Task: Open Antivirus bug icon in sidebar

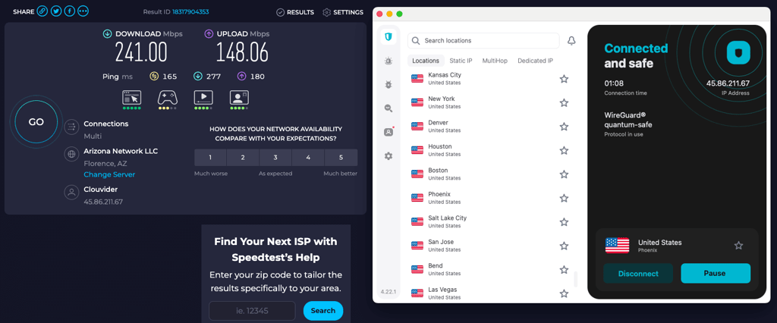Action: pos(388,85)
